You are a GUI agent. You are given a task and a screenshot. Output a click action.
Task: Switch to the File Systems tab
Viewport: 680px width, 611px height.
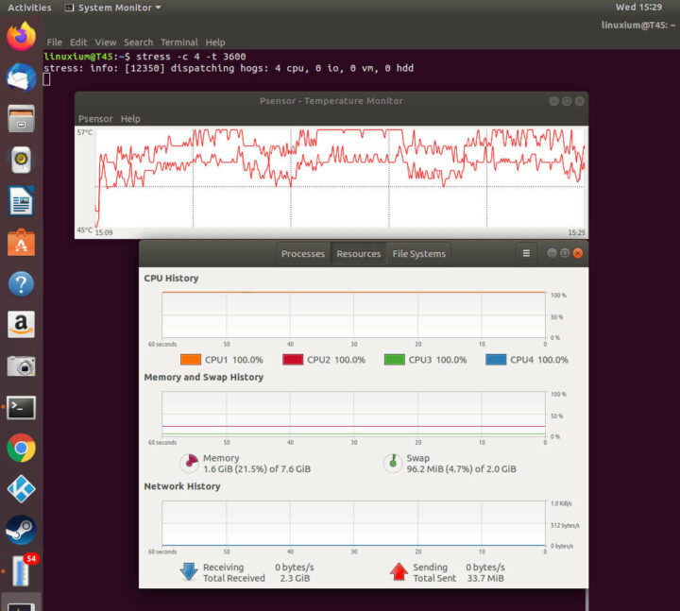click(419, 254)
